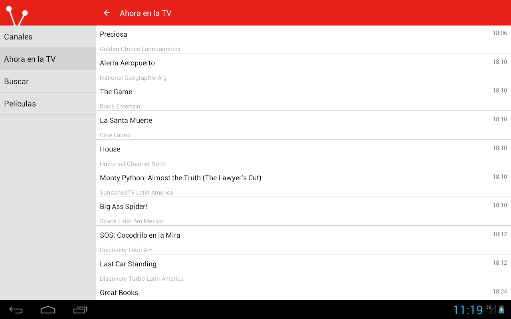Tap the battery charging icon
The height and width of the screenshot is (319, 511).
tap(501, 309)
